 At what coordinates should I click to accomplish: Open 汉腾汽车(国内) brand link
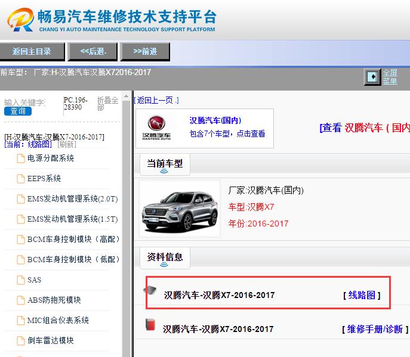(215, 120)
